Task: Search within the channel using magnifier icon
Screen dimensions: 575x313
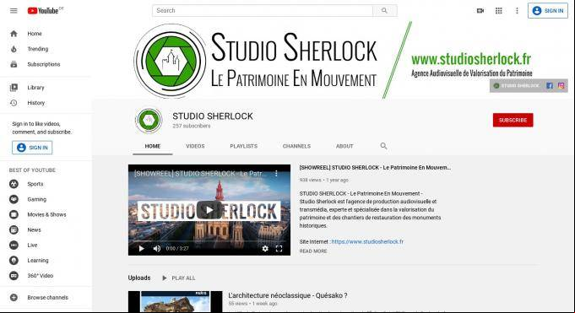Action: pyautogui.click(x=383, y=146)
